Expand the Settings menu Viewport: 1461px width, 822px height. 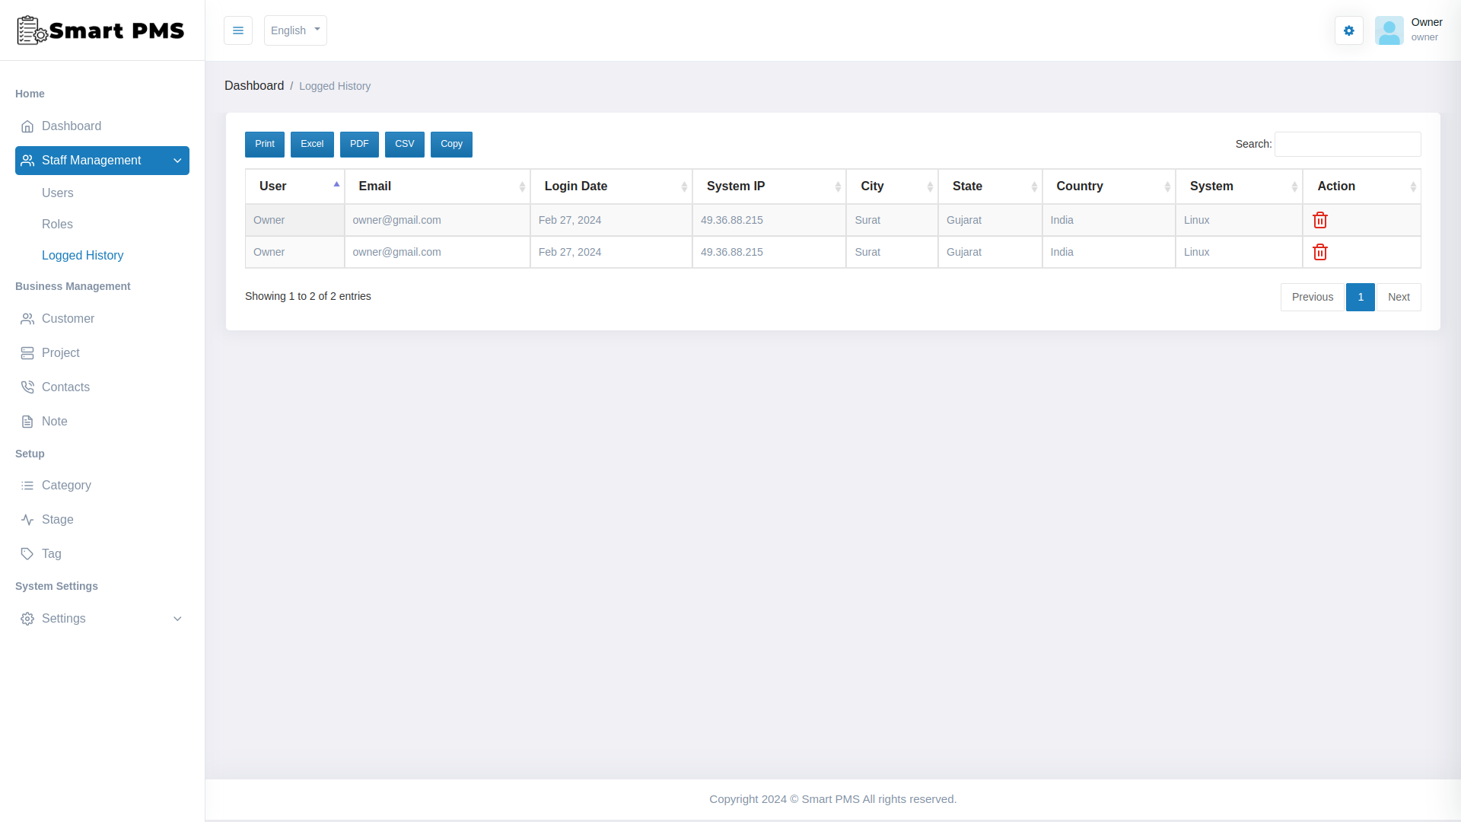click(101, 619)
